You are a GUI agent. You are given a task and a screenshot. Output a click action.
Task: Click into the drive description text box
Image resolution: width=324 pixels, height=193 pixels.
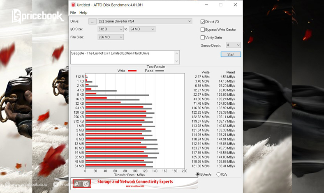pyautogui.click(x=123, y=57)
